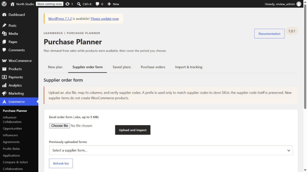The image size is (307, 172).
Task: Click the Dashboard gauge icon
Action: [x=4, y=15]
